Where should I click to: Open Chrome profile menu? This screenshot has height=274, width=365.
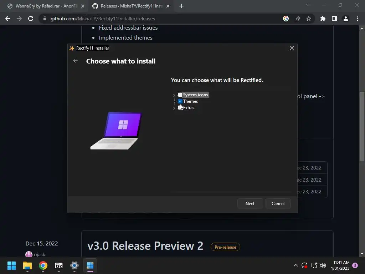[x=346, y=19]
